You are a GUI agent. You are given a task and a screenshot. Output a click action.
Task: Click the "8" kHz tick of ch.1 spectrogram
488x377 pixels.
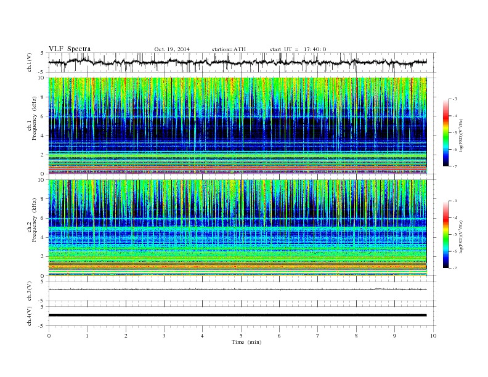tap(43, 97)
